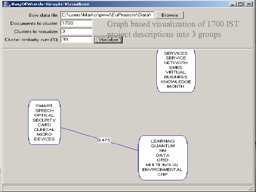The width and height of the screenshot is (256, 192).
Task: Click word CHIP in bottom cluster
Action: [162, 174]
